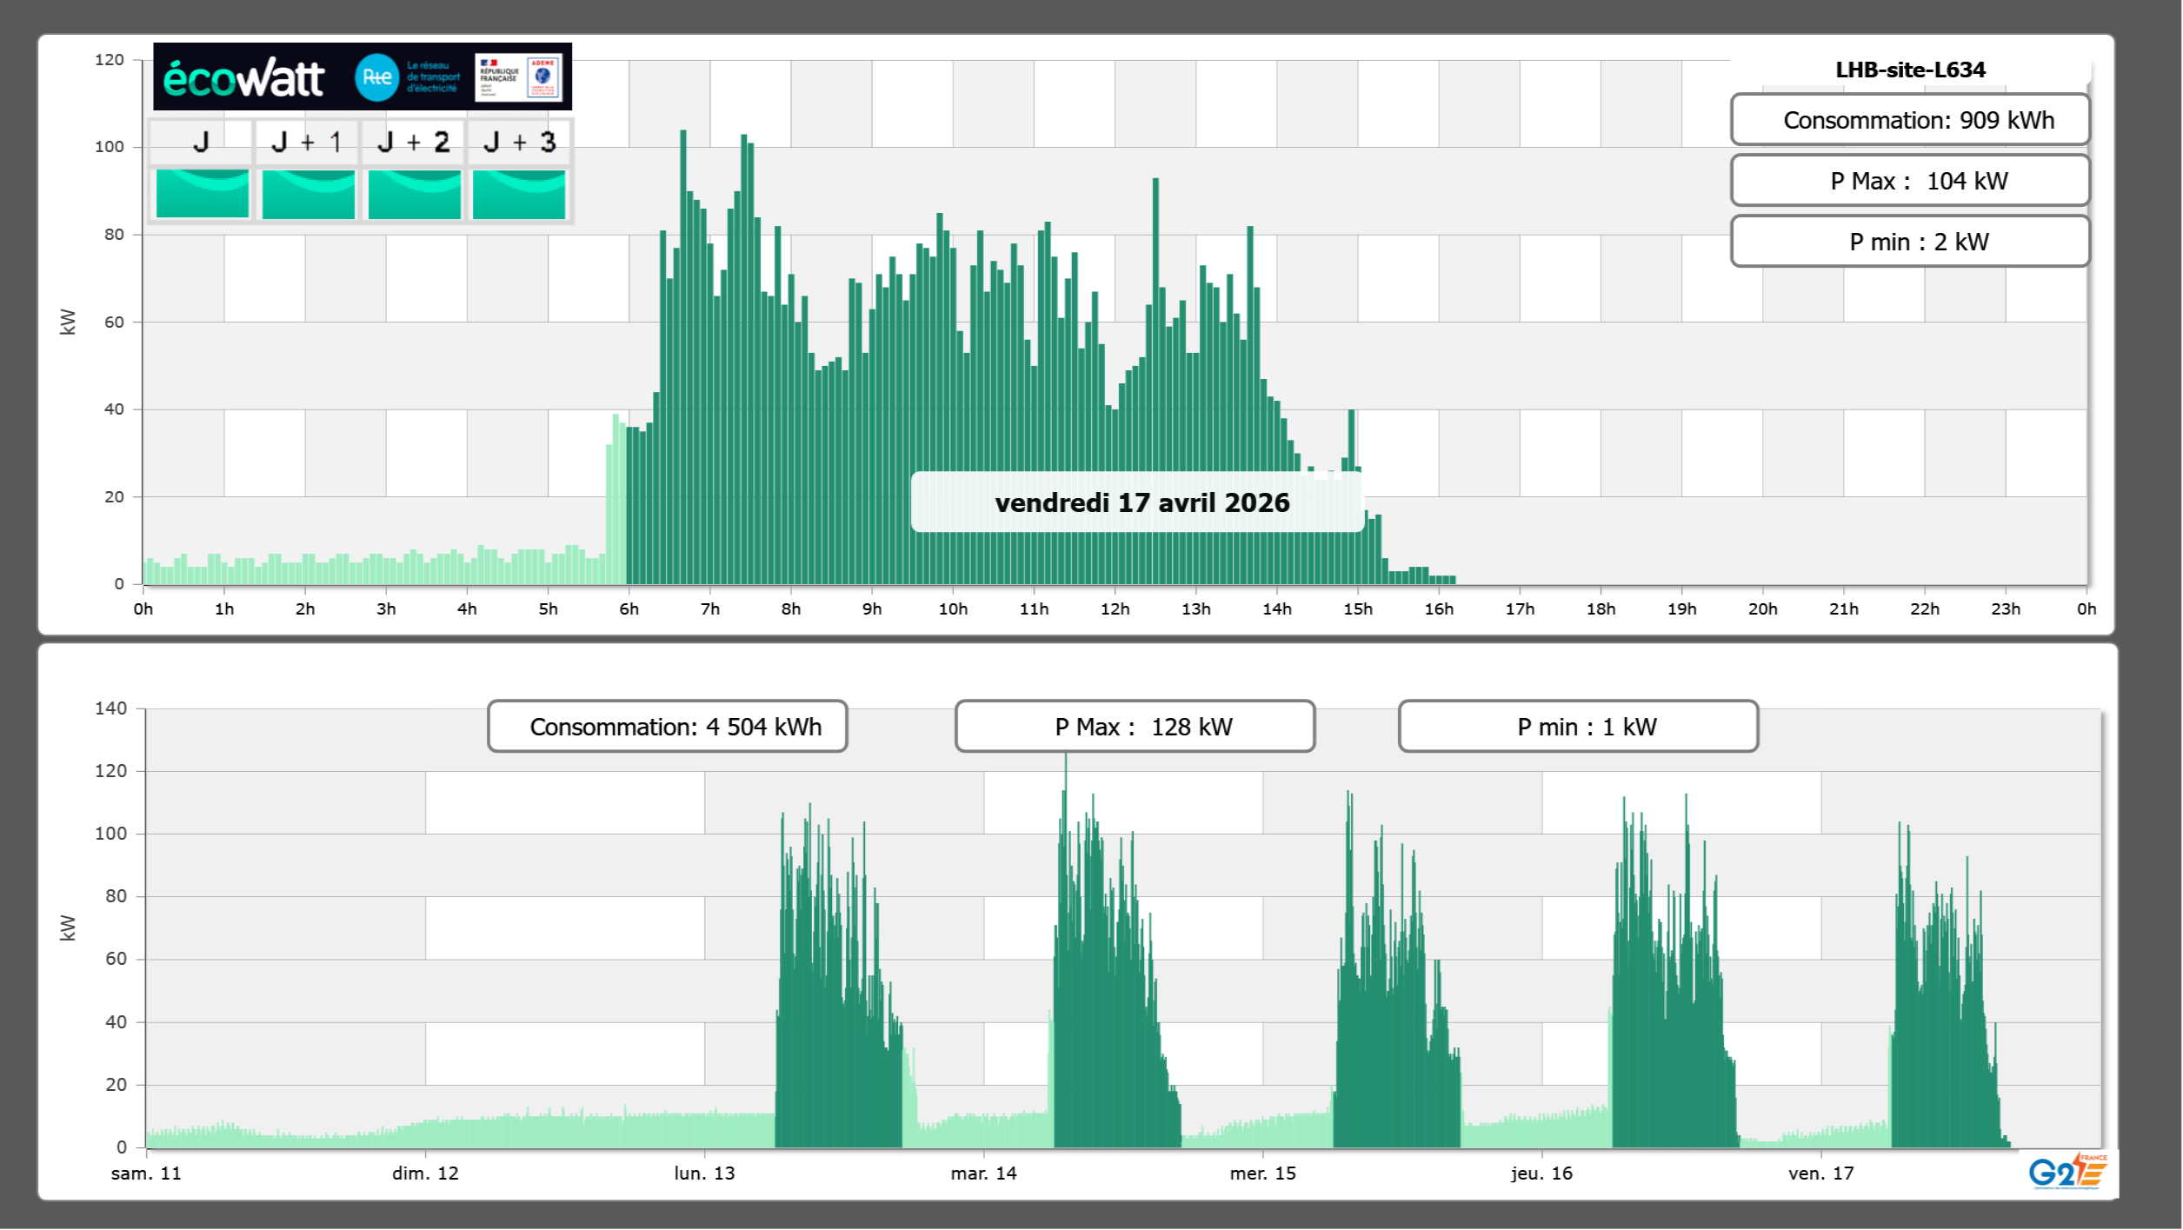Click the écowatt logo
Screen dimensions: 2183x1230
click(x=244, y=78)
